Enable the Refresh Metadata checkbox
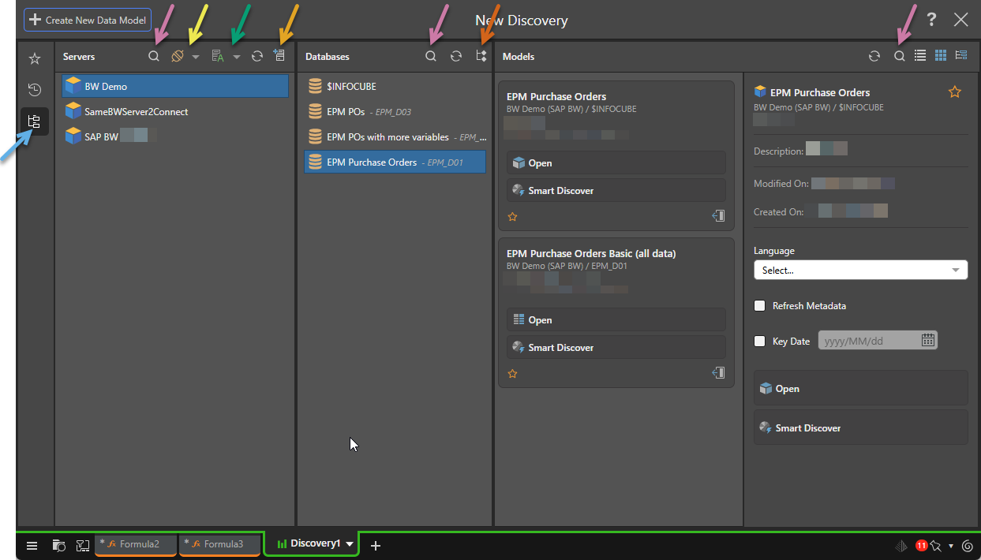 click(x=760, y=306)
